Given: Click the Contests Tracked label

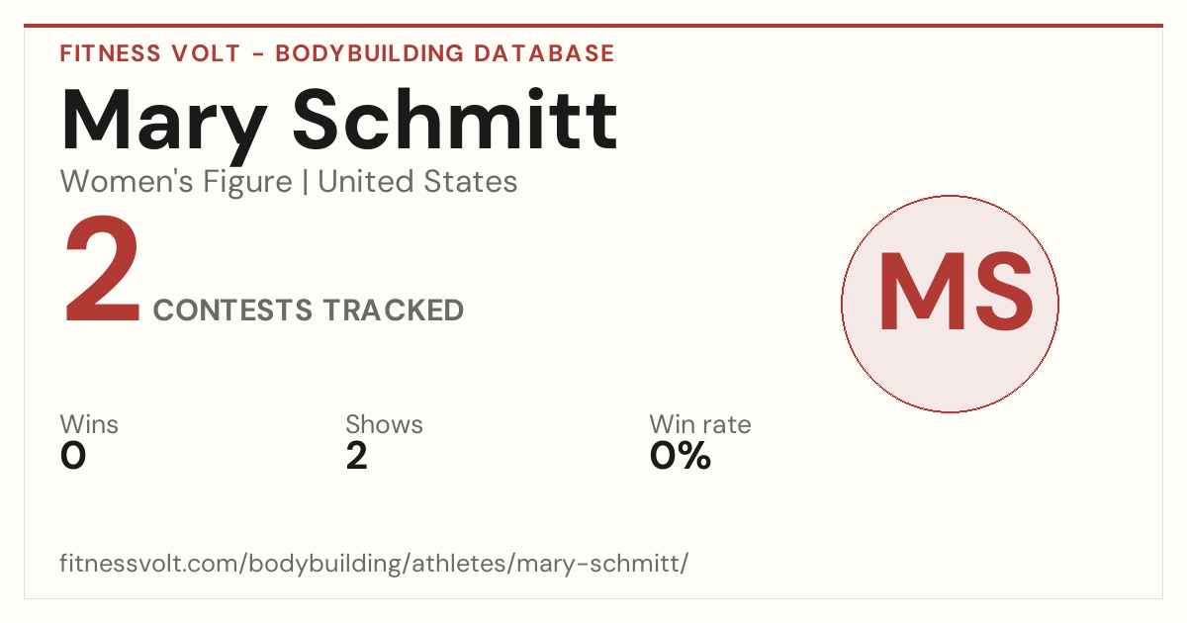Looking at the screenshot, I should tap(309, 310).
